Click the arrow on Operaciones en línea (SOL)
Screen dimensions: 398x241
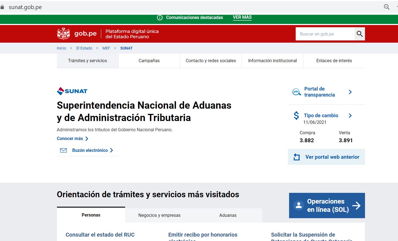[356, 206]
